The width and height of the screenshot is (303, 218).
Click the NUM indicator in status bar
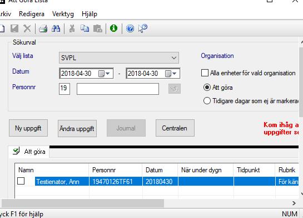[290, 214]
